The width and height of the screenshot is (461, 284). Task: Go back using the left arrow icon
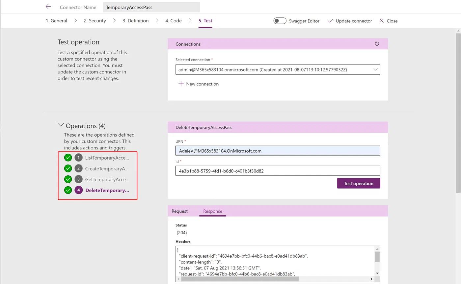click(48, 7)
